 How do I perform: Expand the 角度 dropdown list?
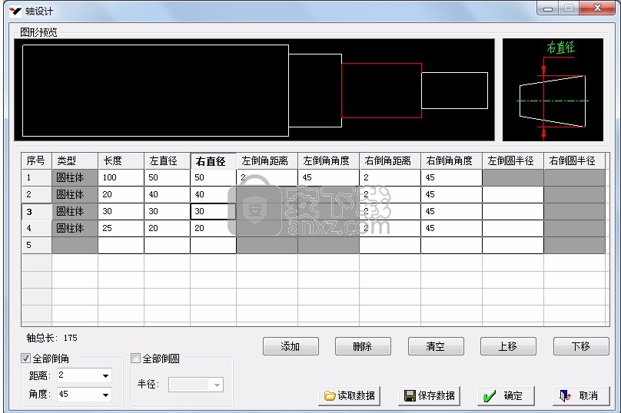(105, 395)
